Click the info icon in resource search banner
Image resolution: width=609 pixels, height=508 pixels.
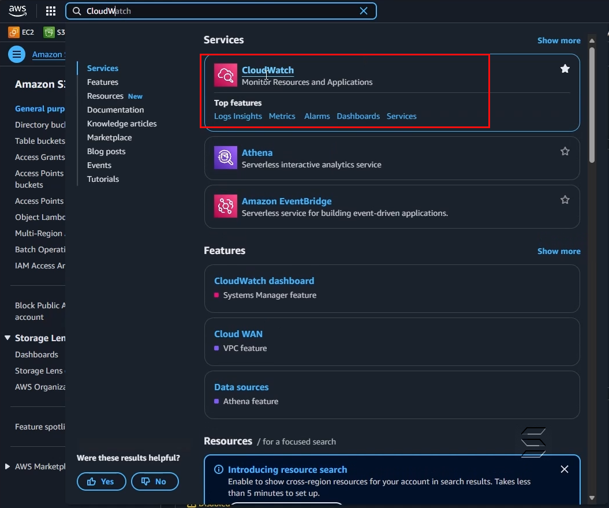pos(219,469)
